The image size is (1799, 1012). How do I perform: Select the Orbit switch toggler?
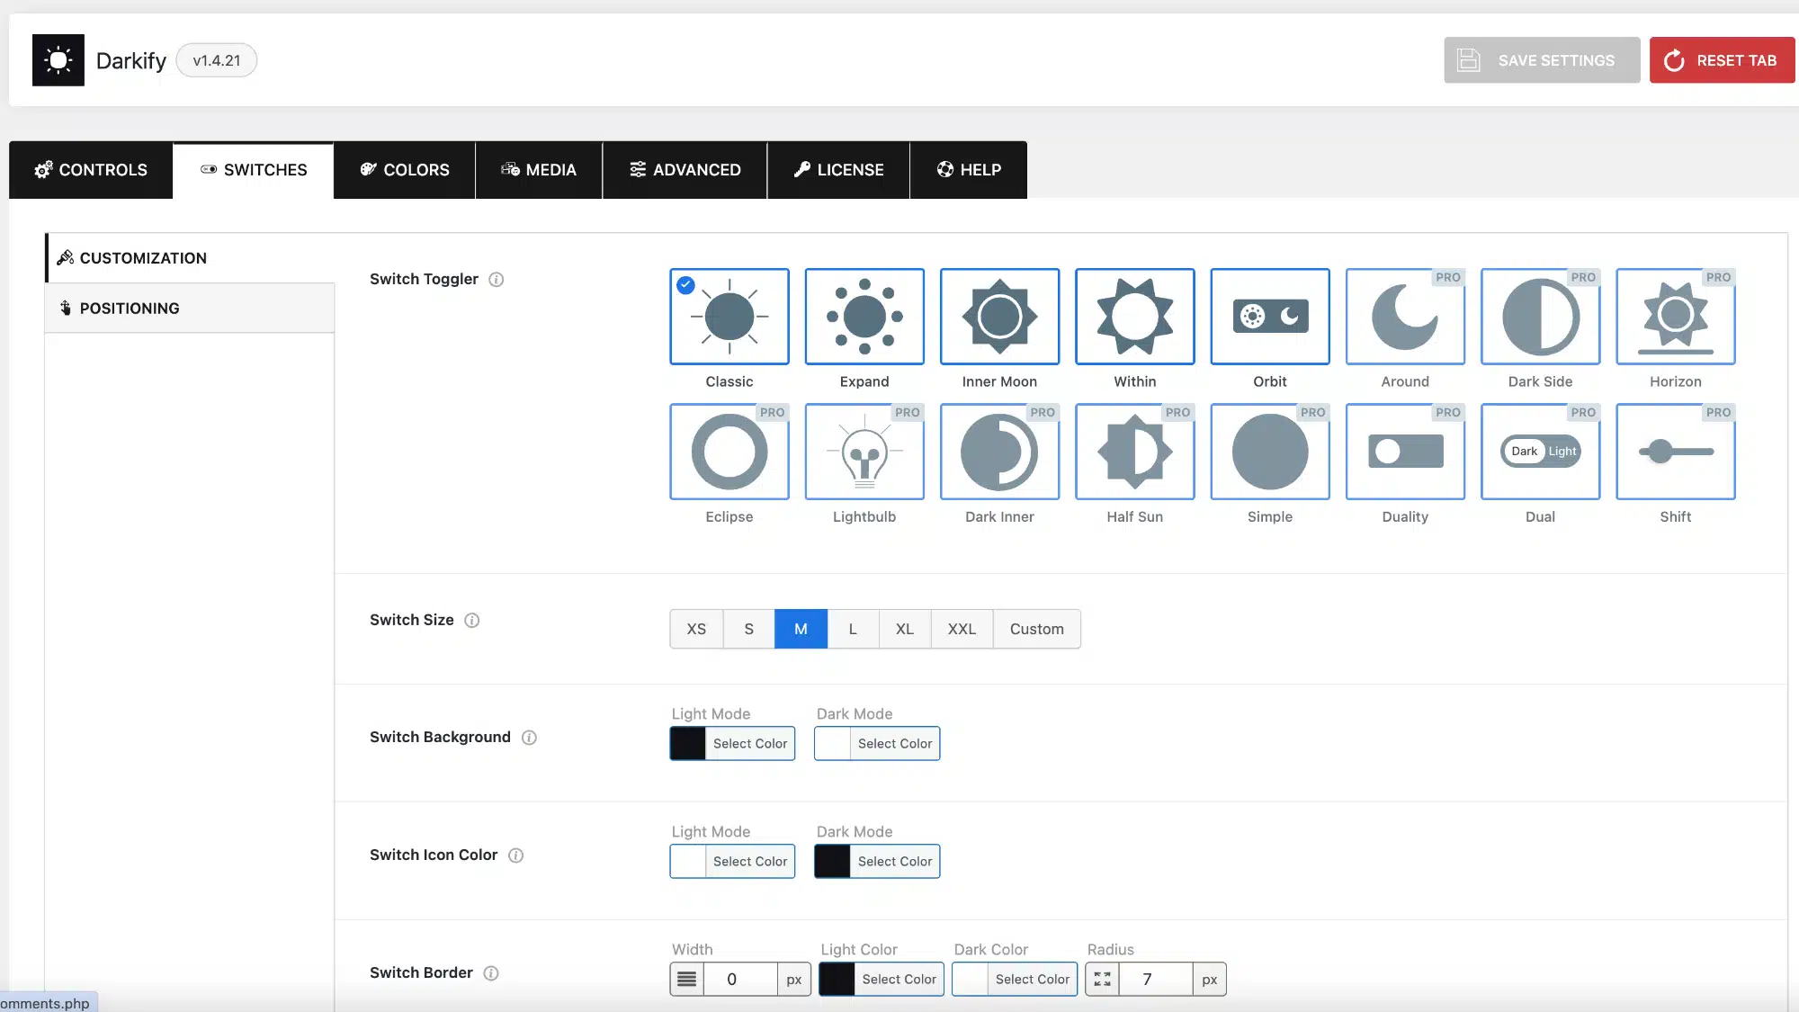1269,317
